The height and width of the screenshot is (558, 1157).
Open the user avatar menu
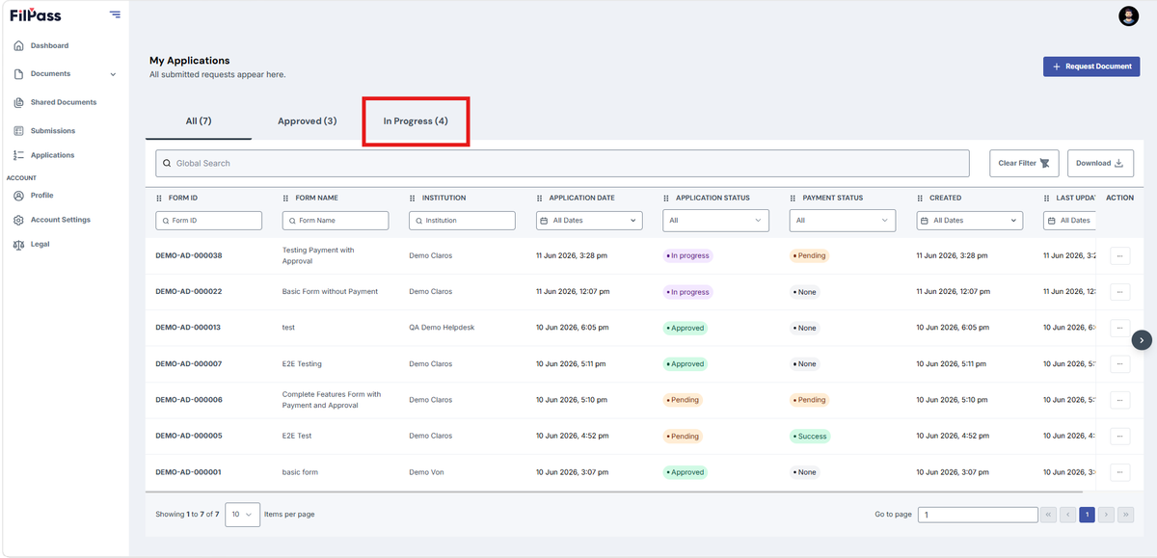[x=1128, y=15]
